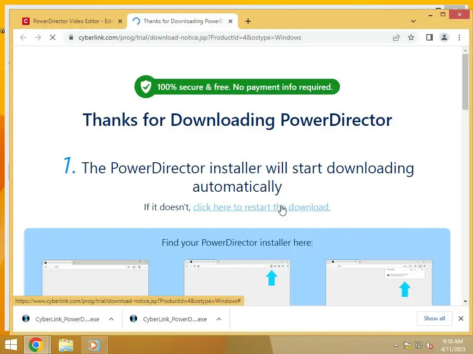Click the Thanks for Downloading PowerDirector heading
The height and width of the screenshot is (354, 473).
click(x=237, y=120)
